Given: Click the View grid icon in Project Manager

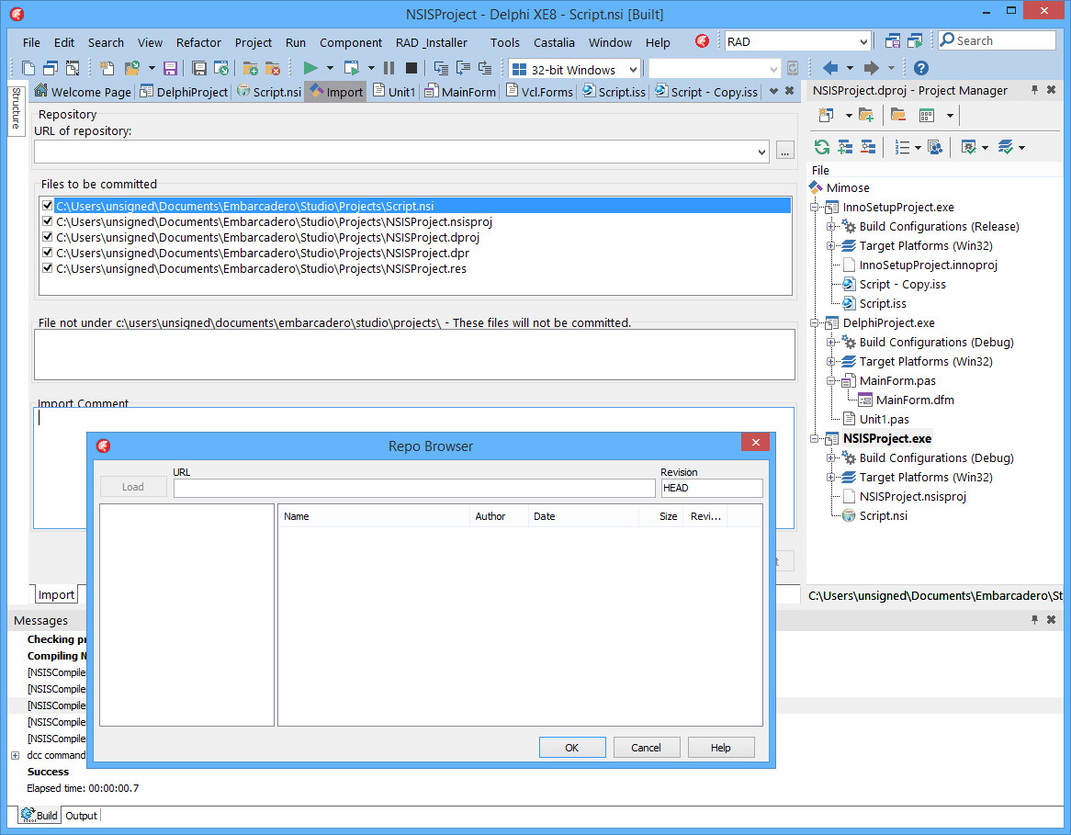Looking at the screenshot, I should coord(926,115).
